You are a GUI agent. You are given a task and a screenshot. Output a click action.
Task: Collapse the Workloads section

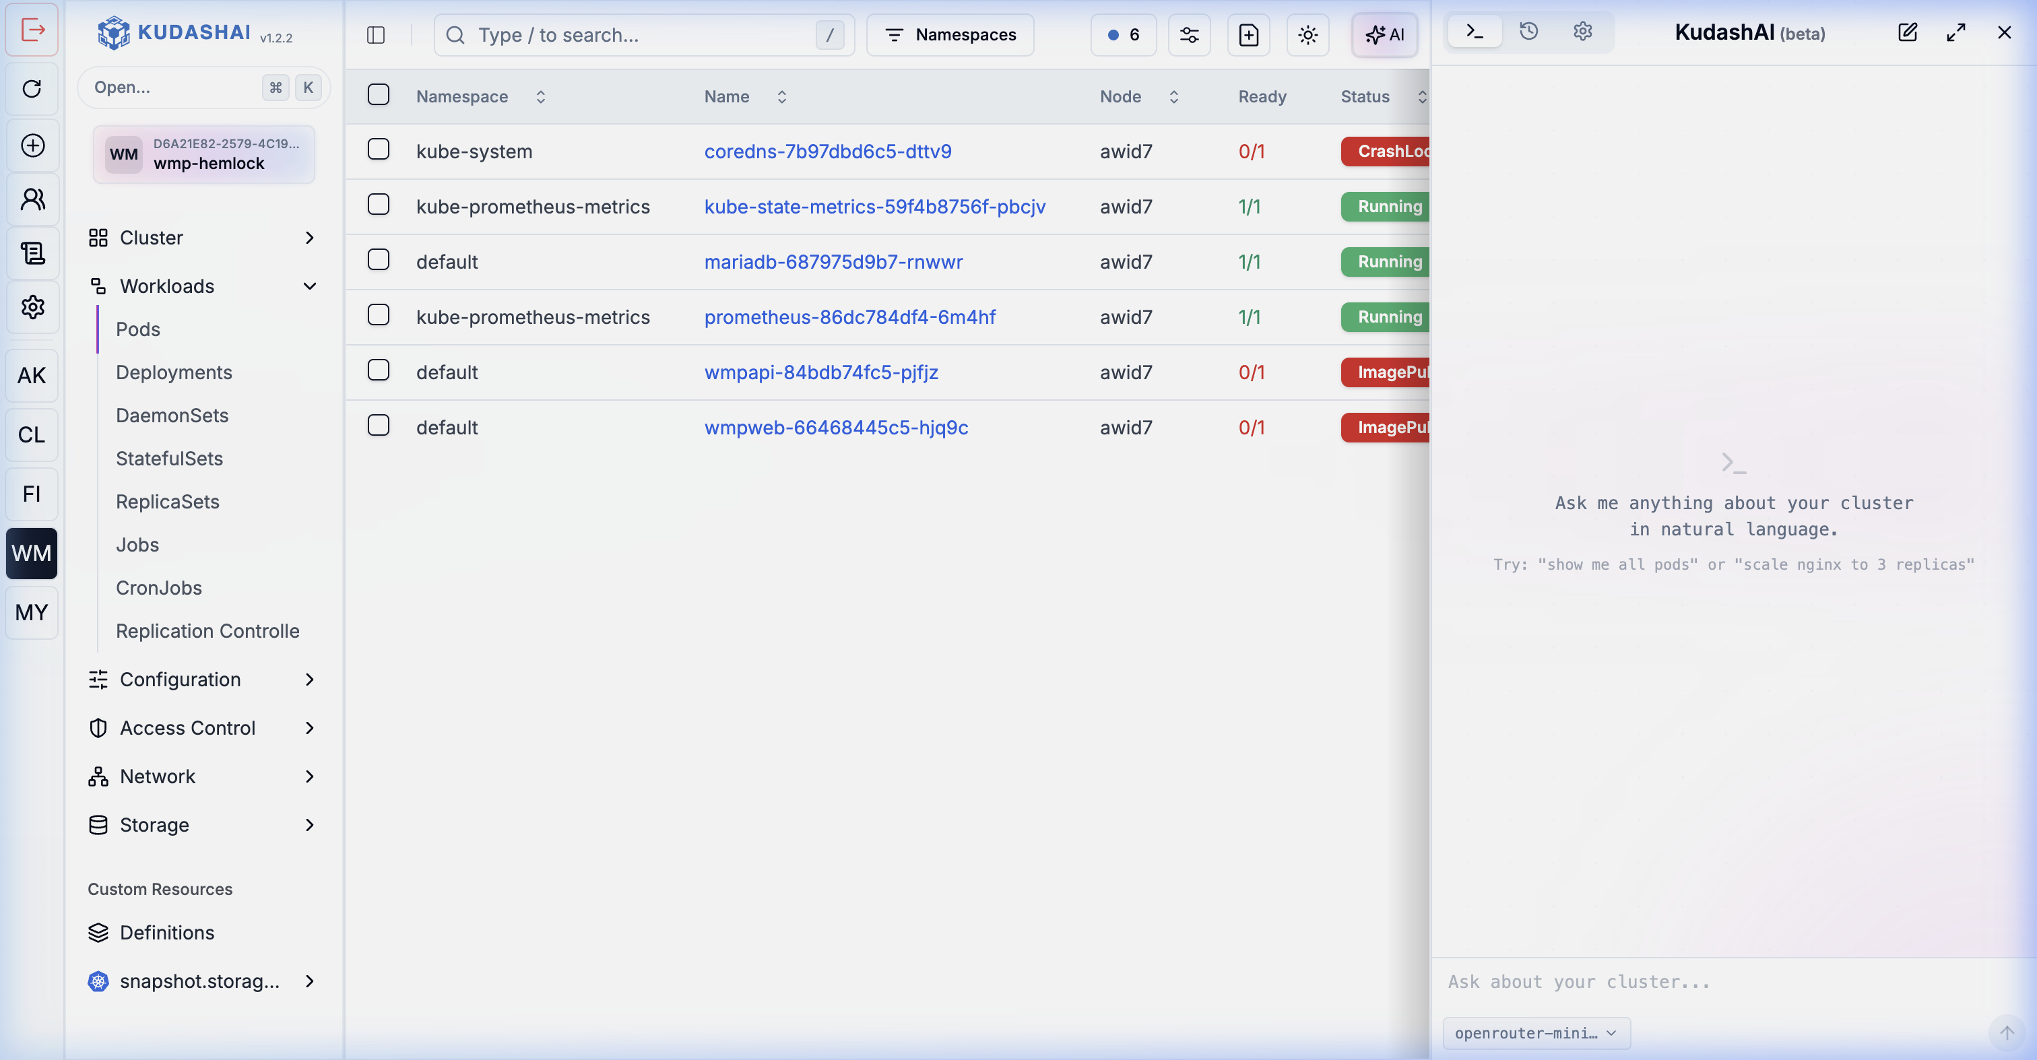203,286
